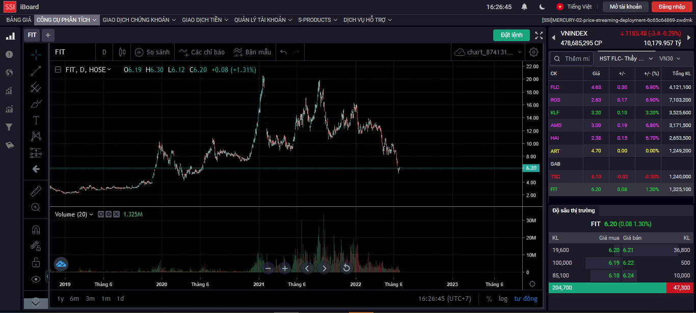
Task: Open the alert sidebar icon
Action: pyautogui.click(x=9, y=54)
